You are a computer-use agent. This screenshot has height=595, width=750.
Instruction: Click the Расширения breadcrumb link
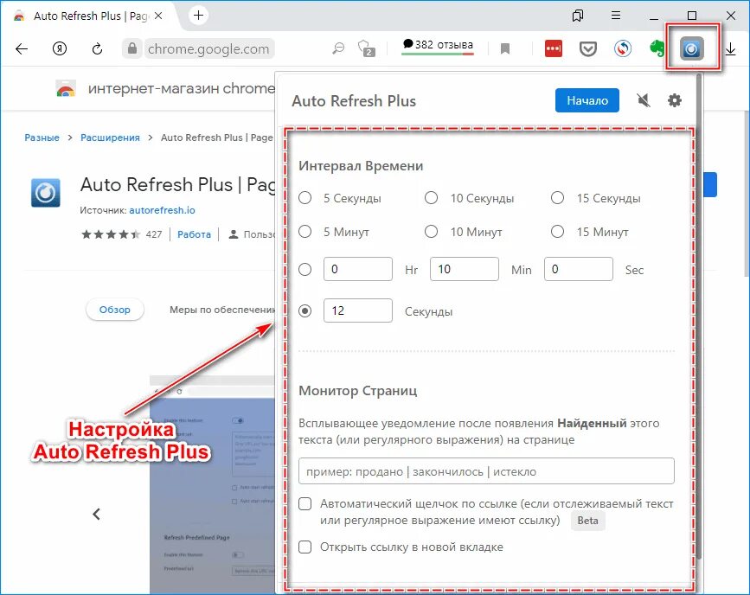pos(110,138)
